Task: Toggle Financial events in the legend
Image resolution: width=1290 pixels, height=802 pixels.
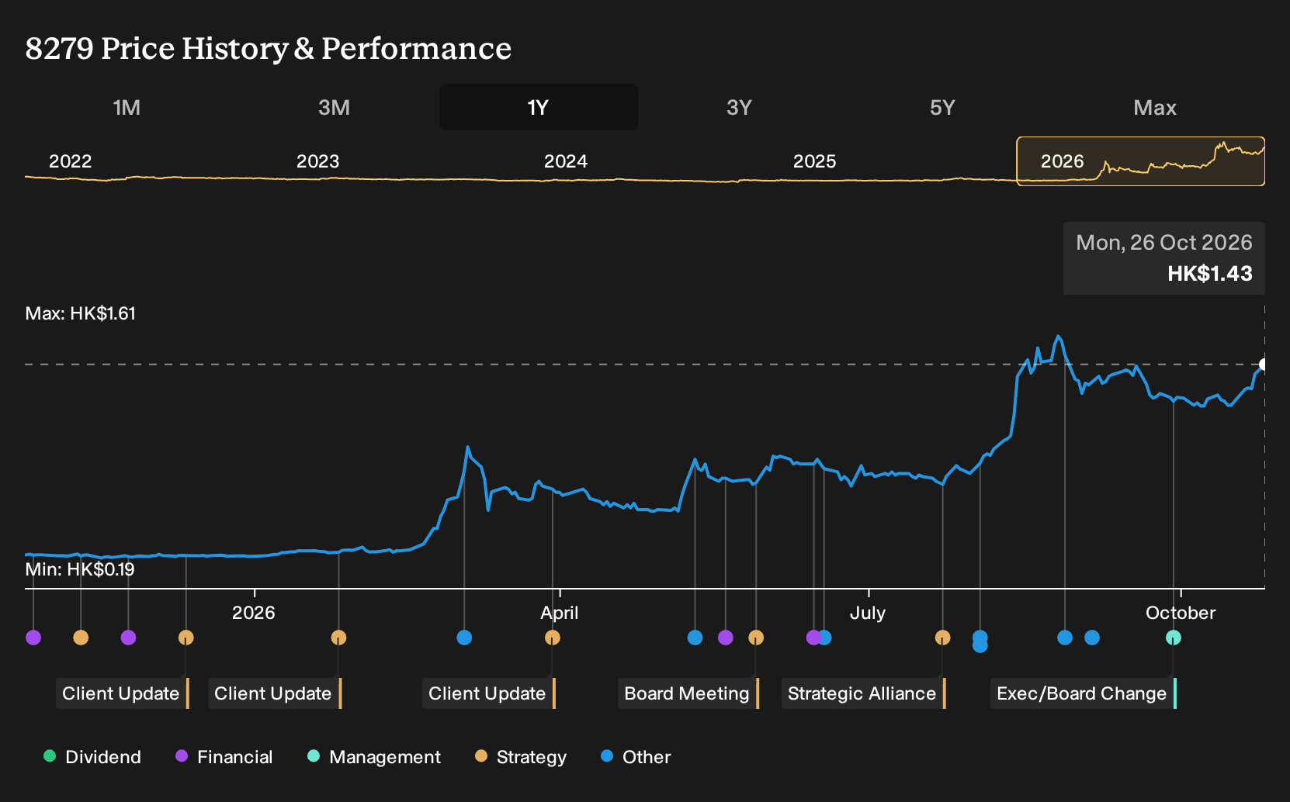Action: coord(224,757)
